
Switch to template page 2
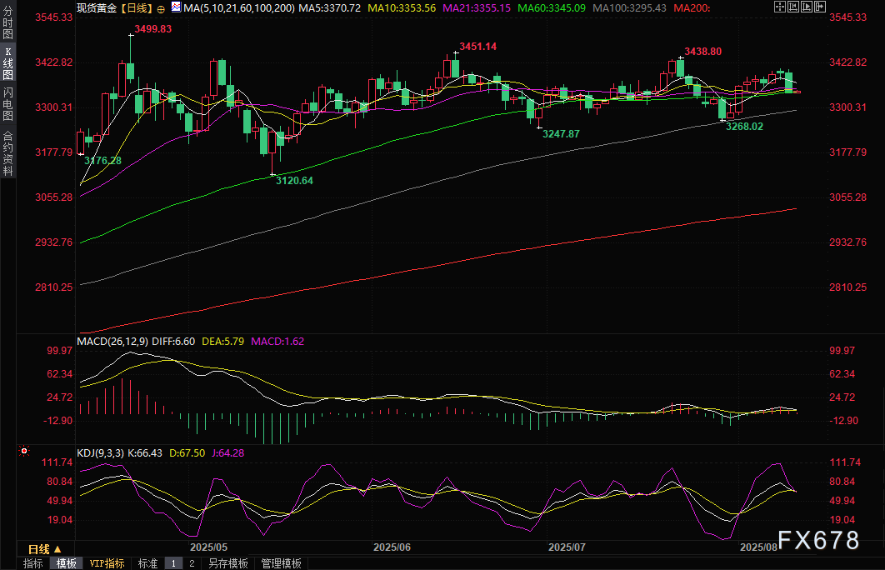click(x=191, y=563)
